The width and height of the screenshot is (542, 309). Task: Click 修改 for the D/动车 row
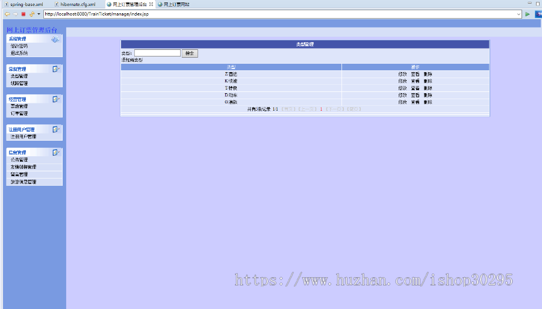tap(402, 95)
